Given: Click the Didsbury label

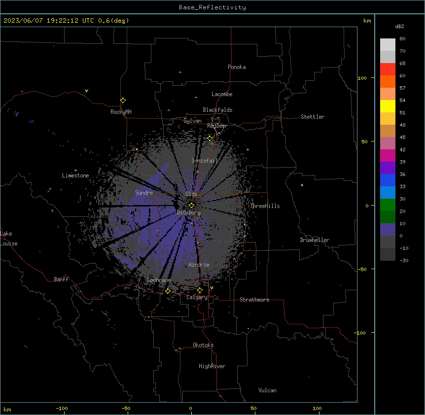Looking at the screenshot, I should 189,212.
